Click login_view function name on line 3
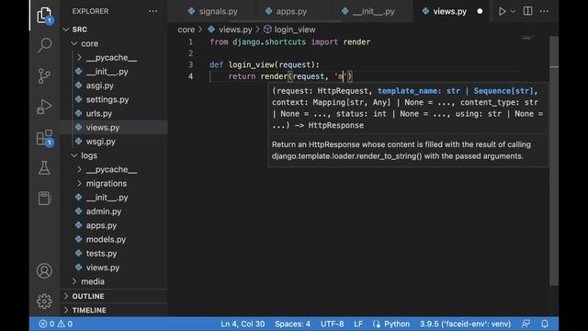This screenshot has width=588, height=331. pos(251,64)
